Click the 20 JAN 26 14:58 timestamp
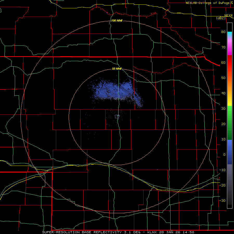Viewport: 234px width, 234px height. 177,232
